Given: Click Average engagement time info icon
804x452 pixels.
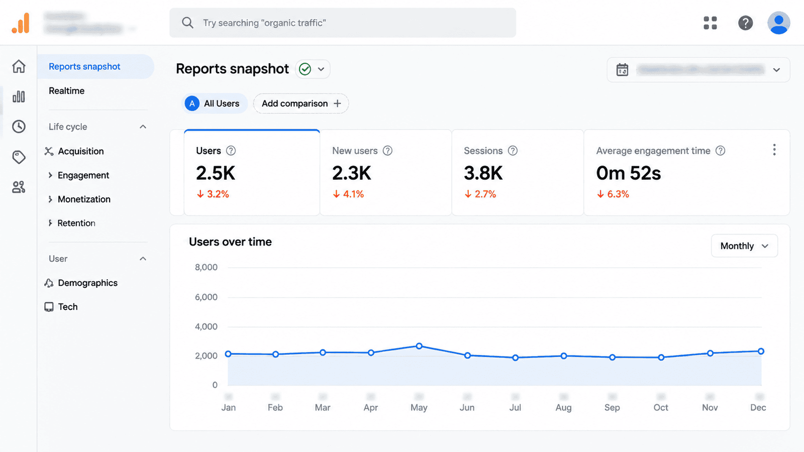Looking at the screenshot, I should point(720,151).
